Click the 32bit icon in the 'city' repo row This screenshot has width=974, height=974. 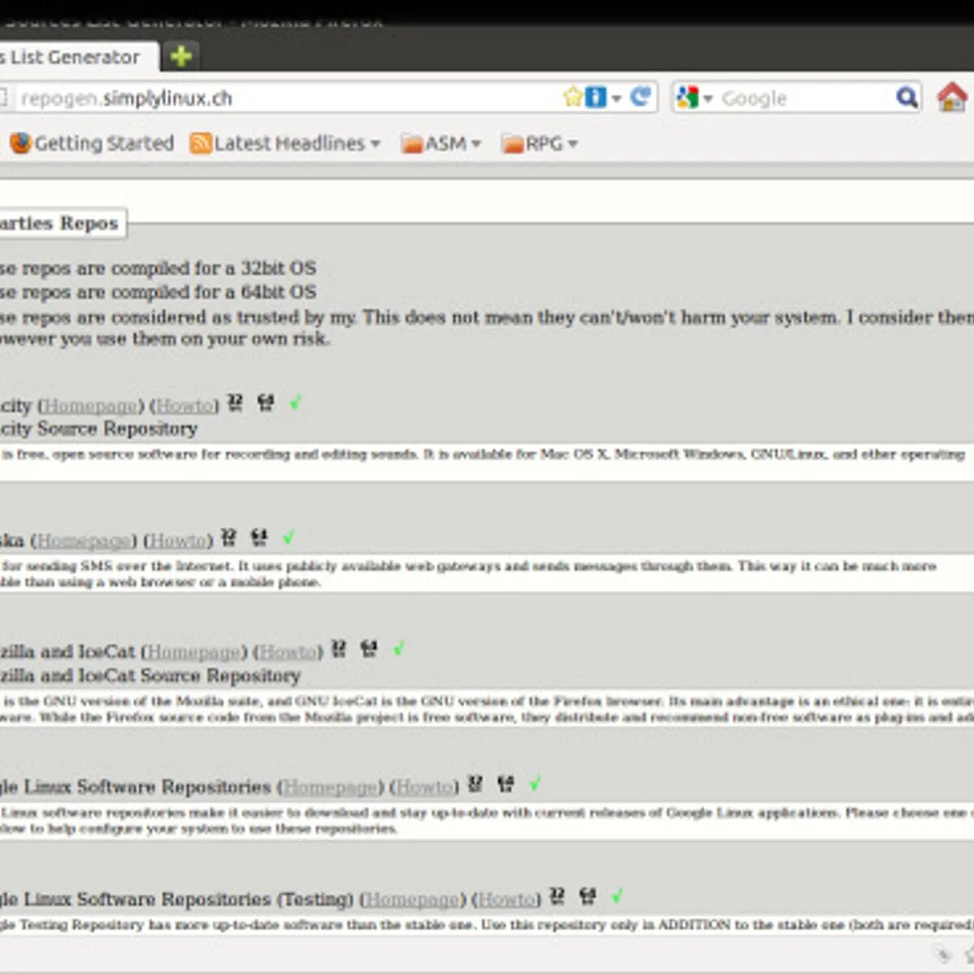[x=235, y=403]
